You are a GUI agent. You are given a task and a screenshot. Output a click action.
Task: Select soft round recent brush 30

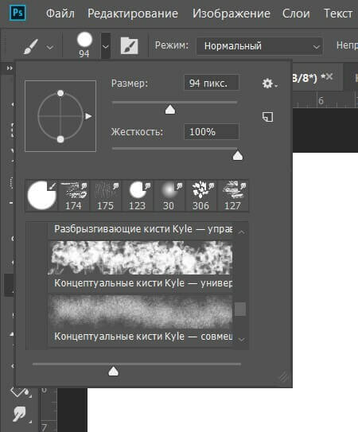(169, 196)
